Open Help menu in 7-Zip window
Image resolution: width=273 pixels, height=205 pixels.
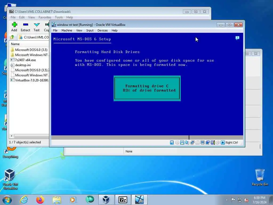pos(70,17)
